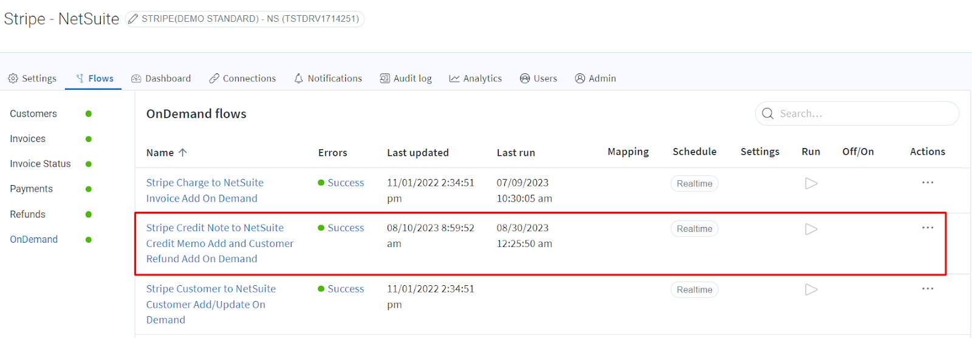This screenshot has height=338, width=972.
Task: Select Customers flow group in sidebar
Action: (x=33, y=113)
